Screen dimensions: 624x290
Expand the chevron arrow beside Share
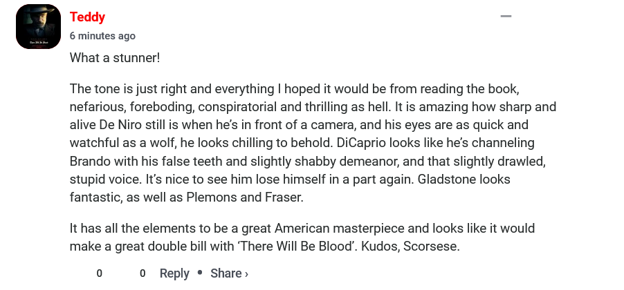click(246, 274)
